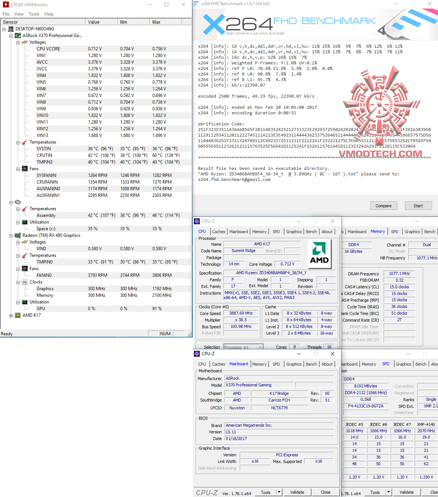Click the Clocks icon under Radeon RX 480 Graphics
The height and width of the screenshot is (497, 438).
(x=24, y=282)
